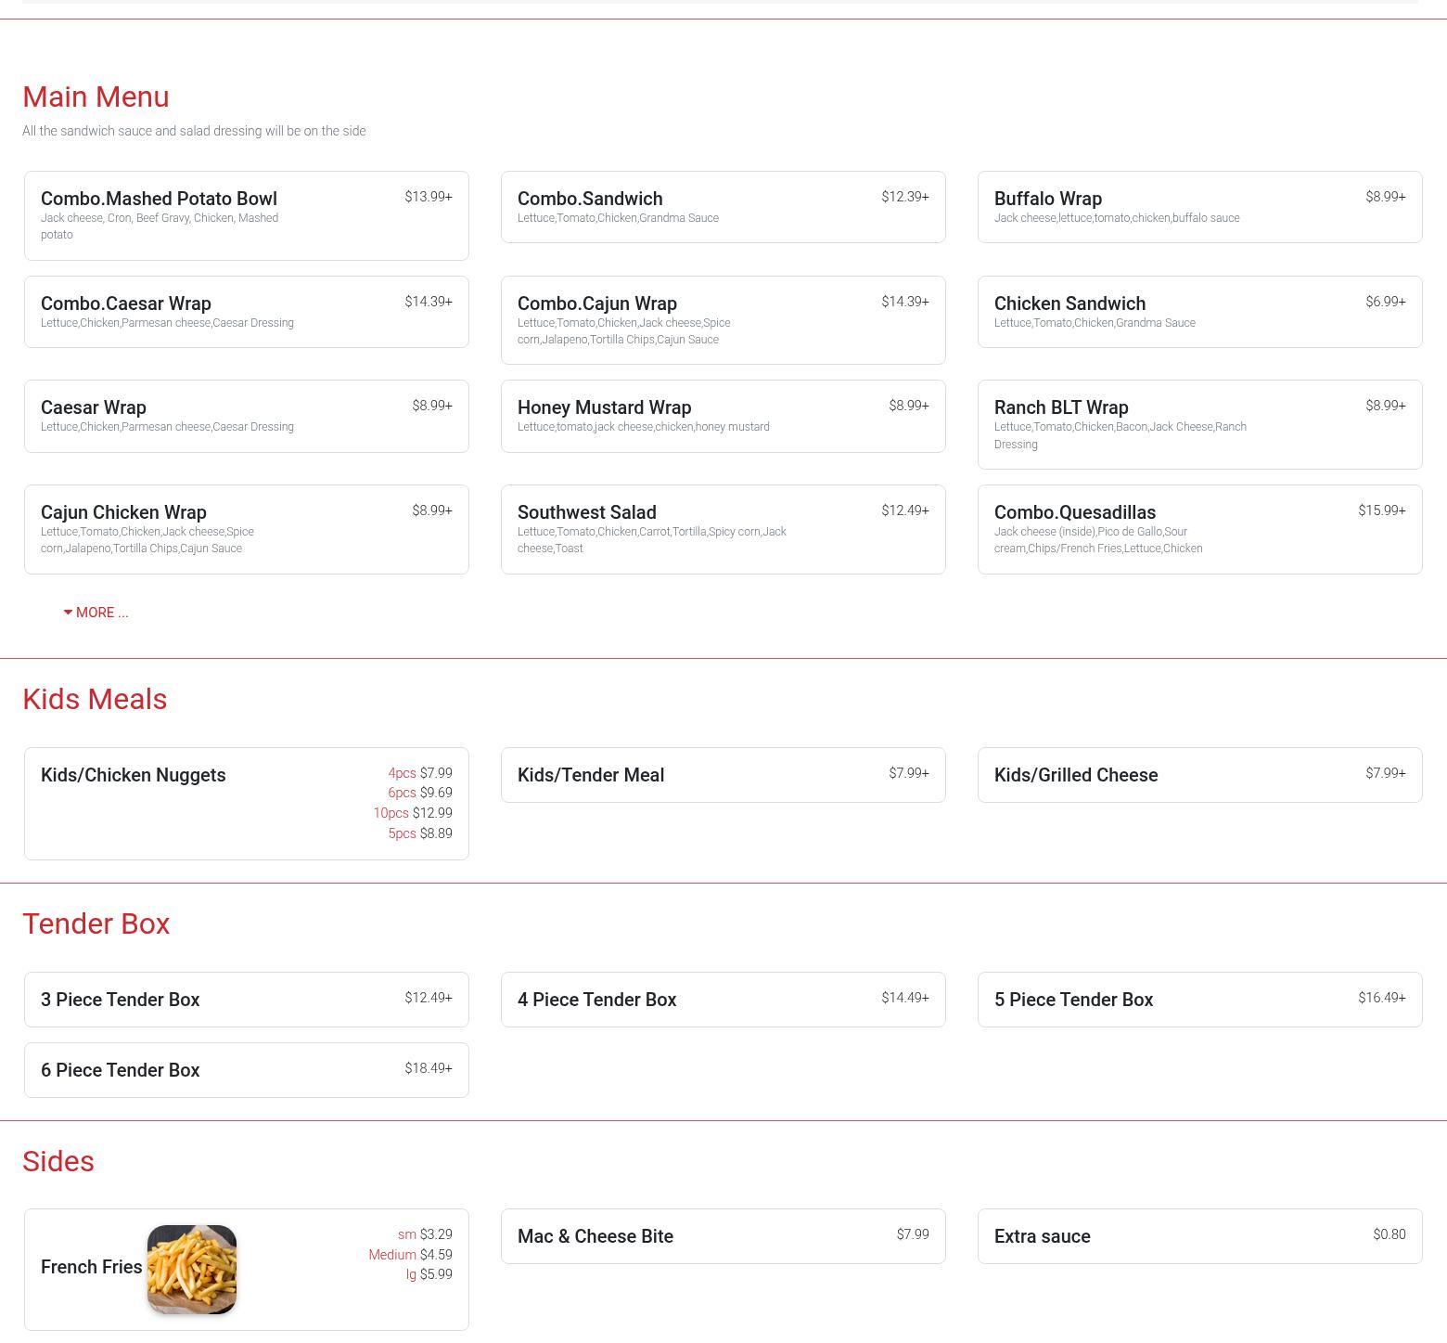Select the Ranch BLT Wrap
The height and width of the screenshot is (1343, 1447).
tap(1199, 424)
